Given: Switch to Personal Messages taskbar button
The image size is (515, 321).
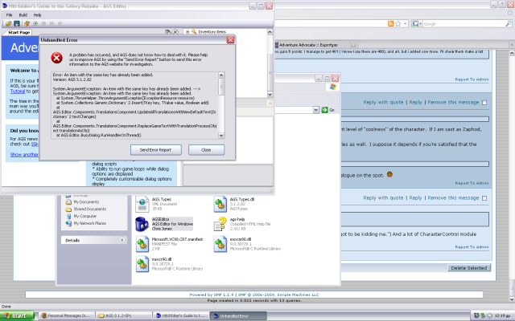Looking at the screenshot, I should pyautogui.click(x=66, y=315).
